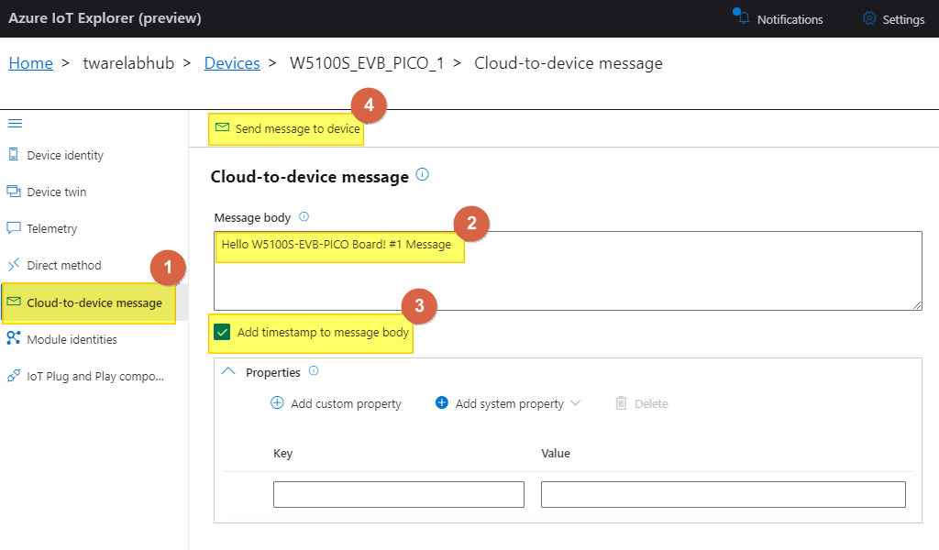This screenshot has width=939, height=550.
Task: Focus the Key input field
Action: (x=399, y=494)
